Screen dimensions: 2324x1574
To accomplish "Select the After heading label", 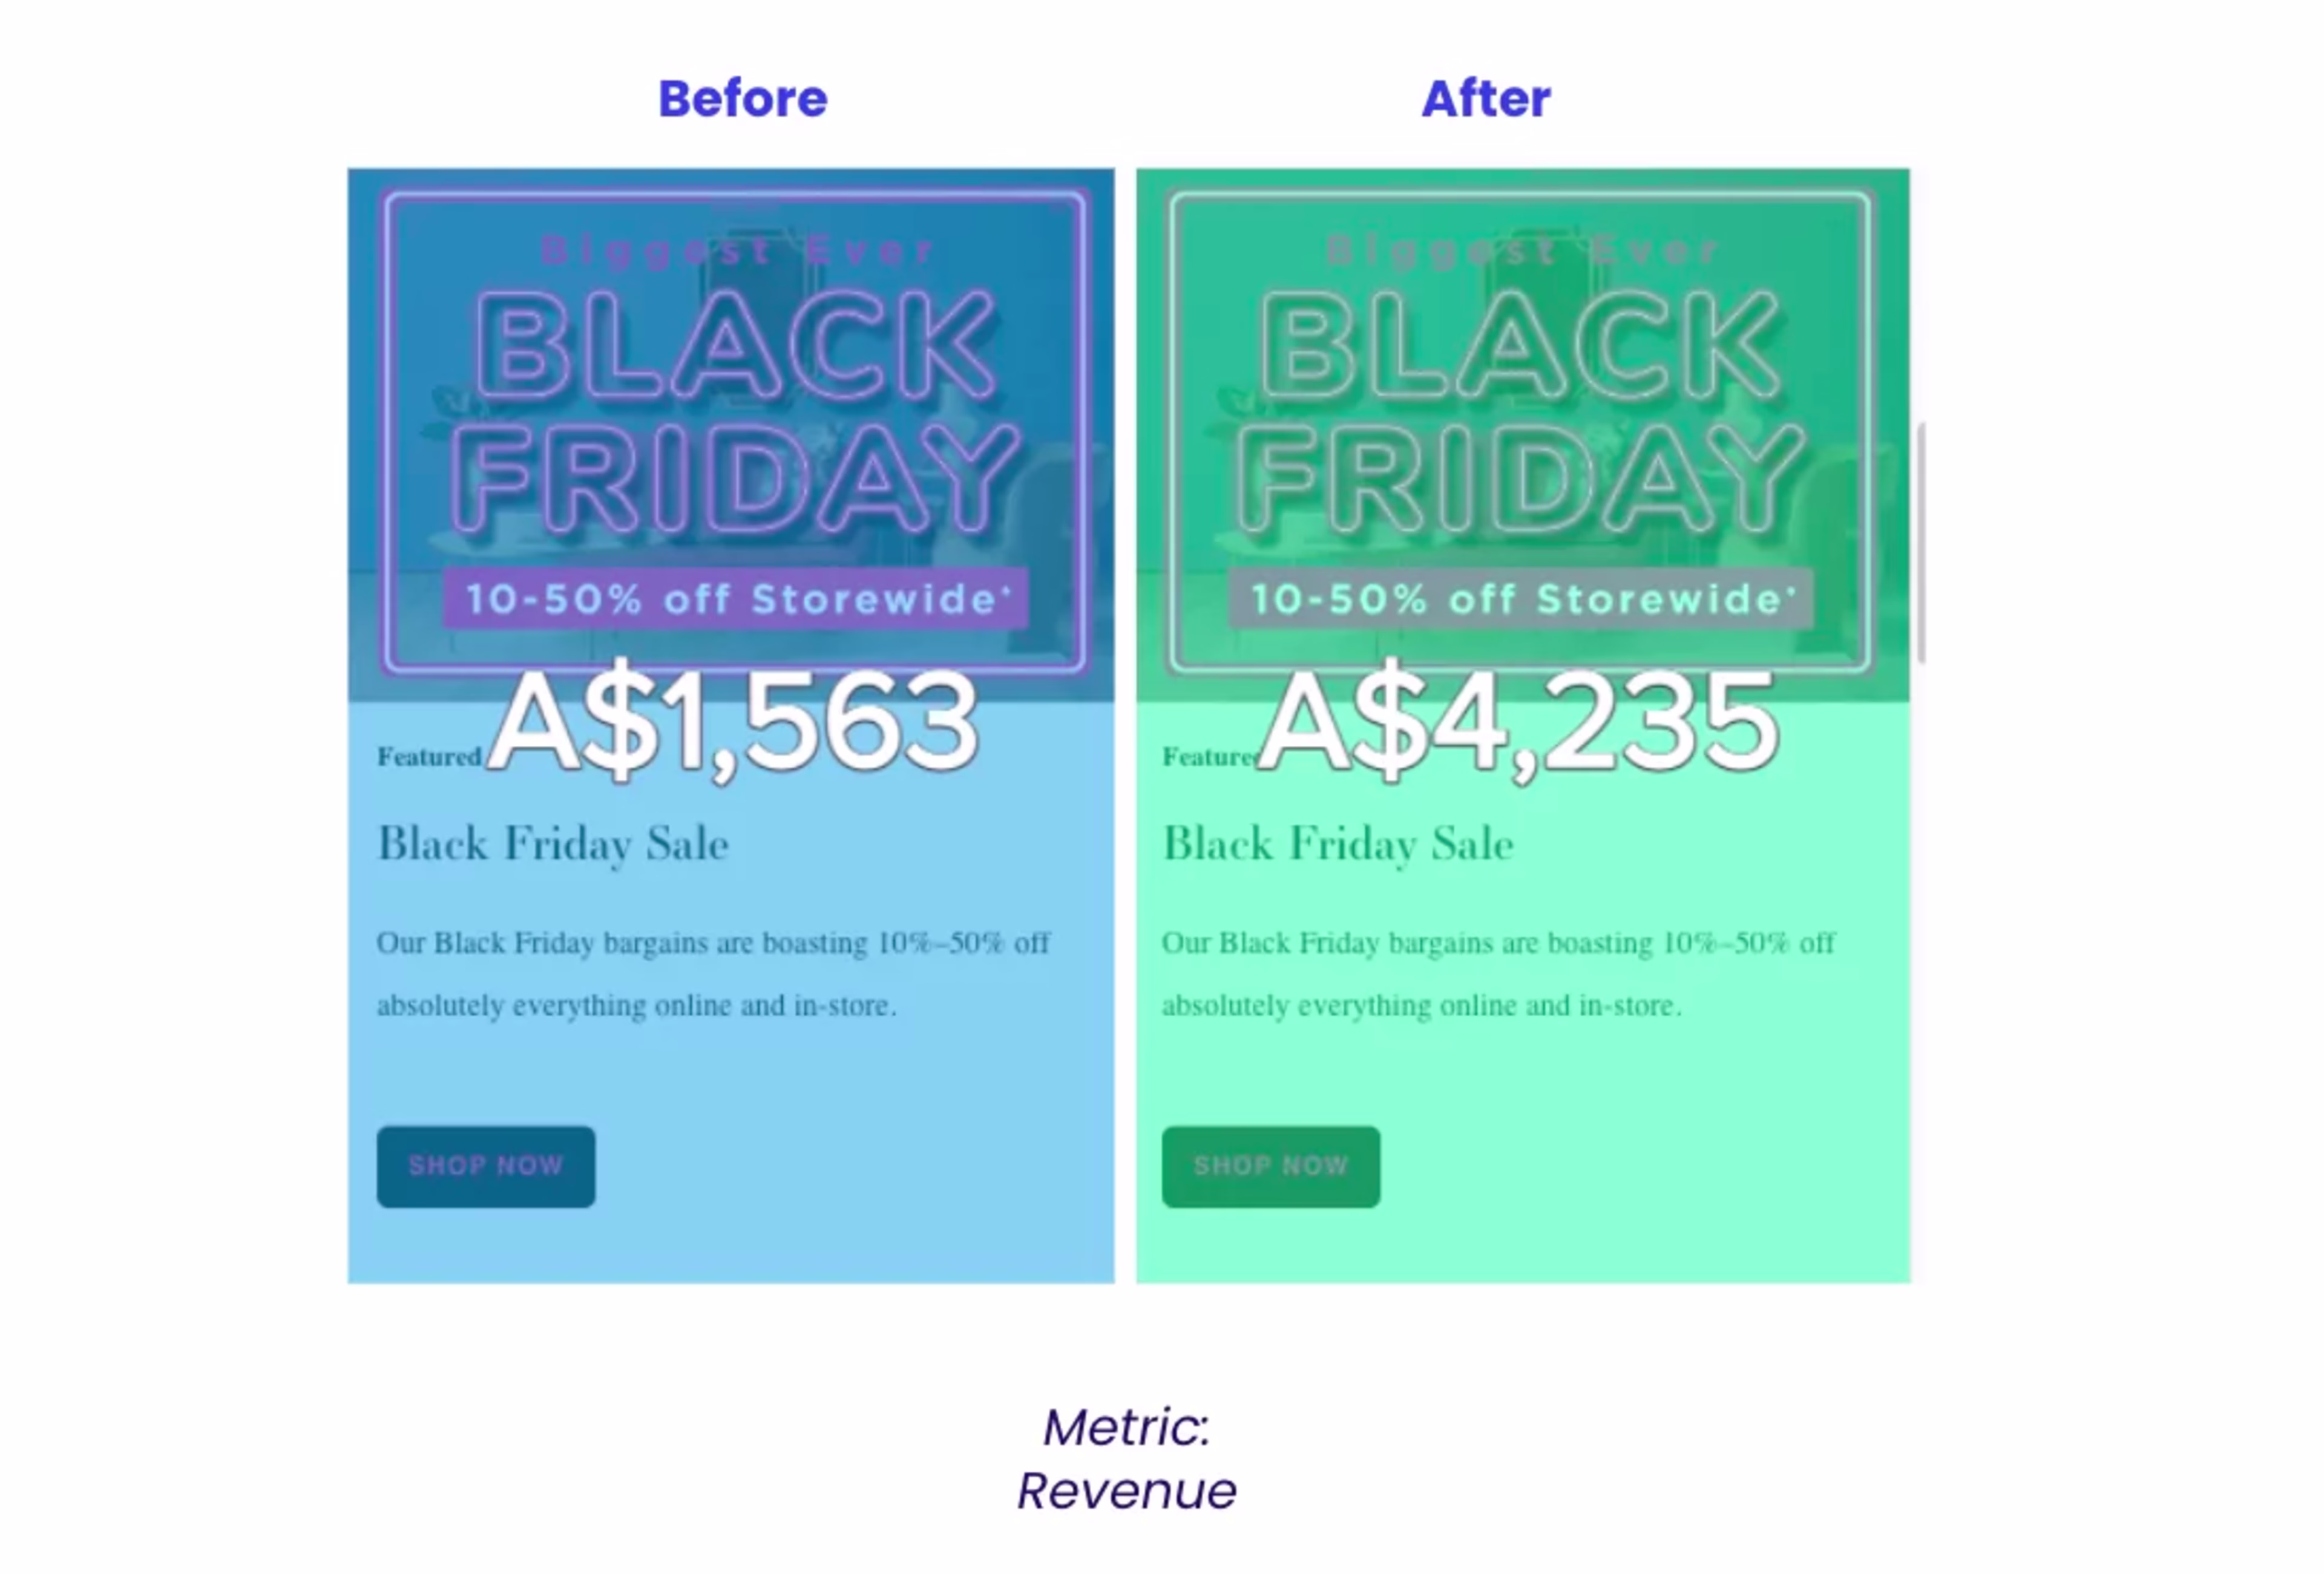I will [1486, 99].
